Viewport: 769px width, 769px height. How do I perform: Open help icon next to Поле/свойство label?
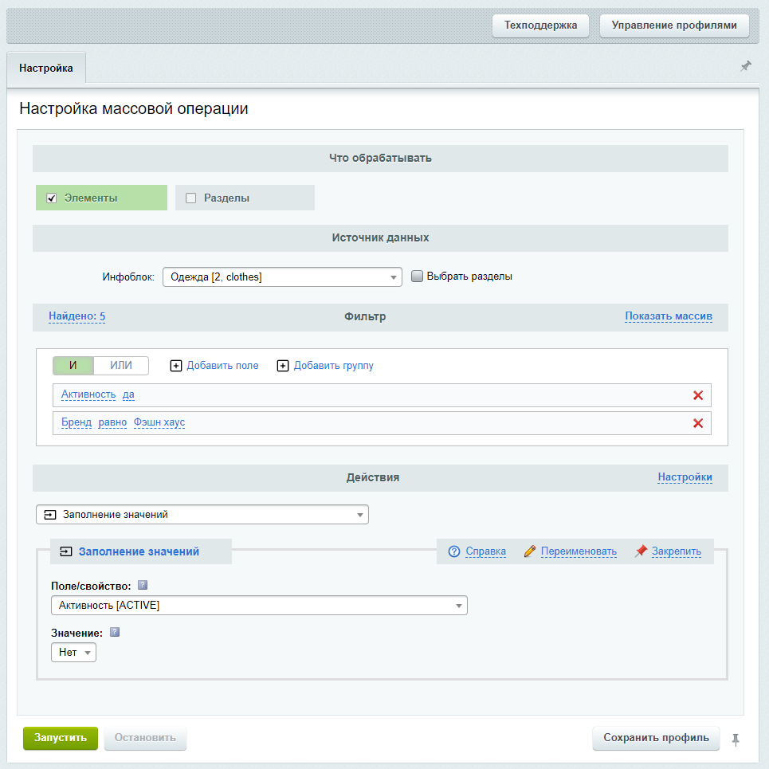click(143, 586)
